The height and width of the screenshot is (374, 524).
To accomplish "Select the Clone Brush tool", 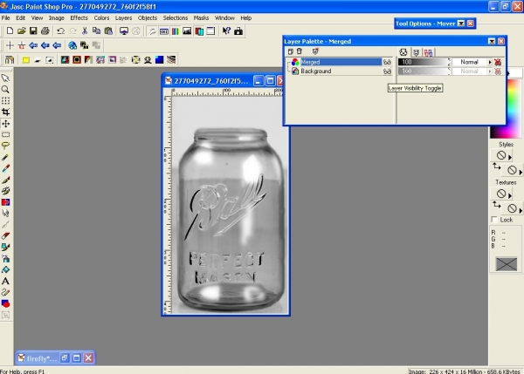I will point(5,191).
